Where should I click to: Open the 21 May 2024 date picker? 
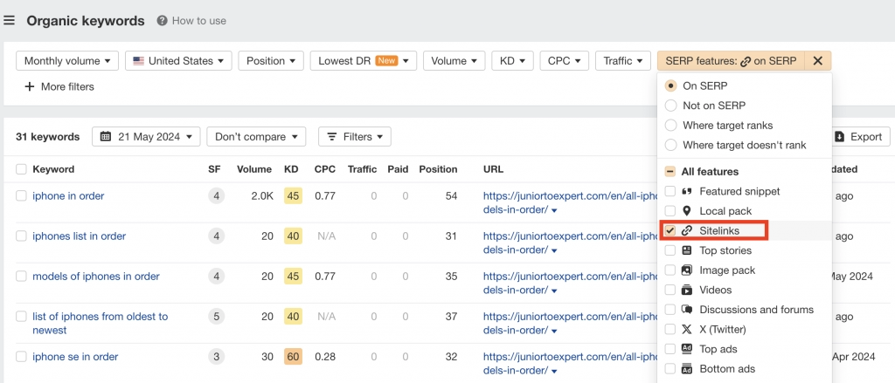pos(146,137)
